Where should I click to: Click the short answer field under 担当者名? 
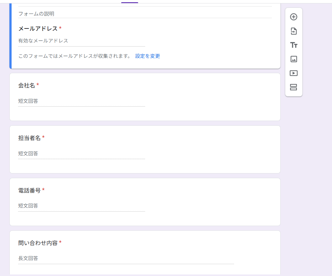[x=81, y=154]
